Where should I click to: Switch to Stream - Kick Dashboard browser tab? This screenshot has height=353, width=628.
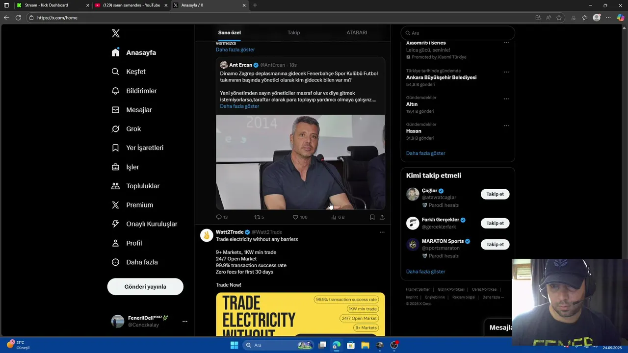(52, 5)
